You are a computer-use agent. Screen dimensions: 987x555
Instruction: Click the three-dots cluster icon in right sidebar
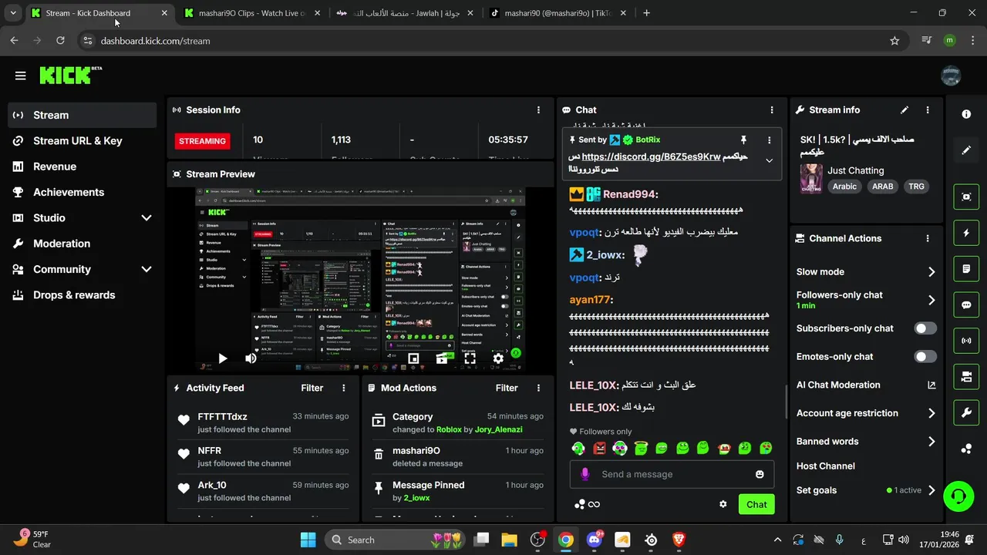click(x=966, y=449)
